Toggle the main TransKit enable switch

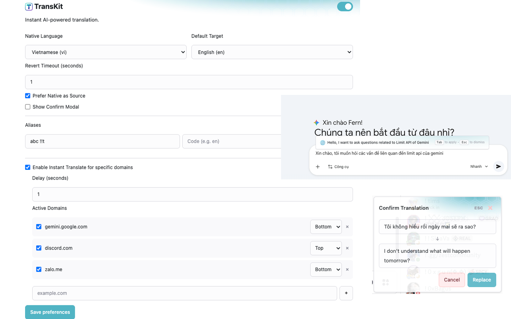click(345, 6)
